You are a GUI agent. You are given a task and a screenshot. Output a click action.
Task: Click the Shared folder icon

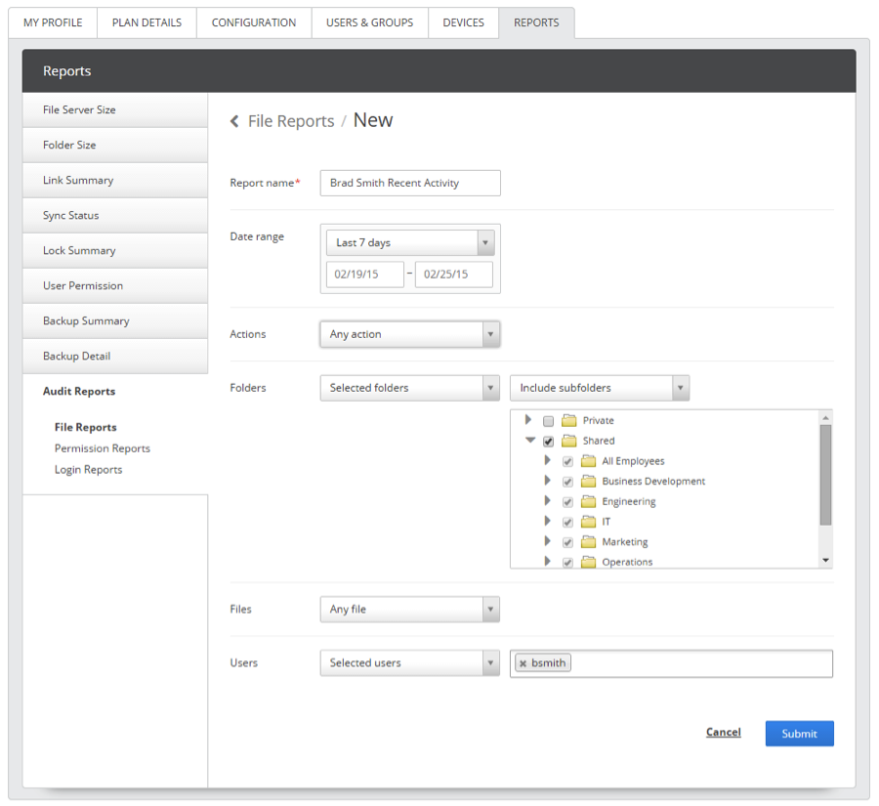(x=568, y=441)
